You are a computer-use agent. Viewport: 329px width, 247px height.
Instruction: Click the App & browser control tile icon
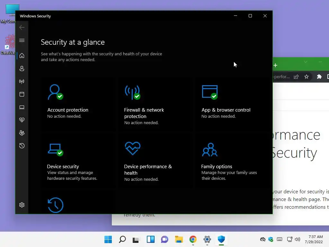click(209, 92)
